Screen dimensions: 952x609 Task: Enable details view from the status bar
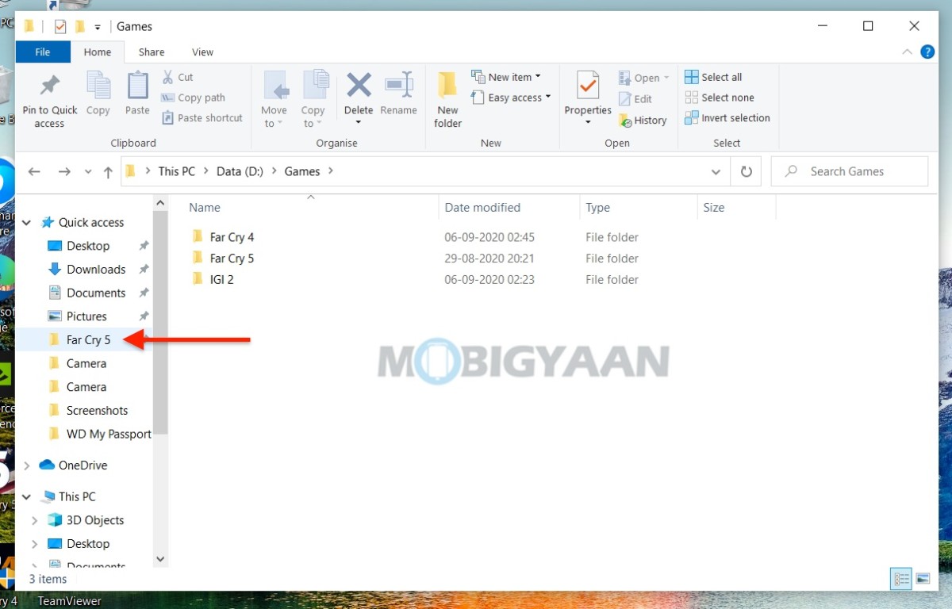(x=900, y=579)
